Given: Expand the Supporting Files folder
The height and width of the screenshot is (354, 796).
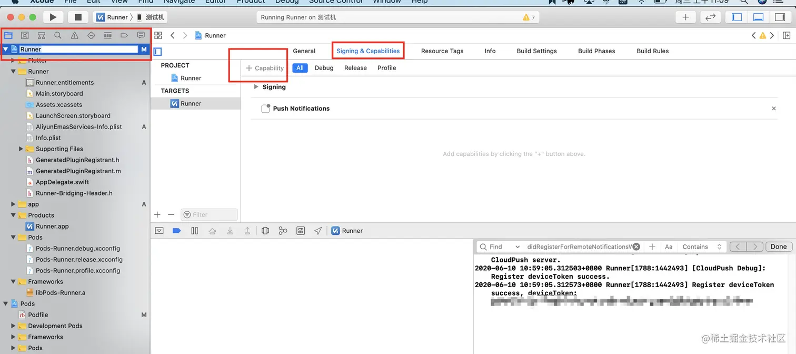Looking at the screenshot, I should pyautogui.click(x=21, y=149).
